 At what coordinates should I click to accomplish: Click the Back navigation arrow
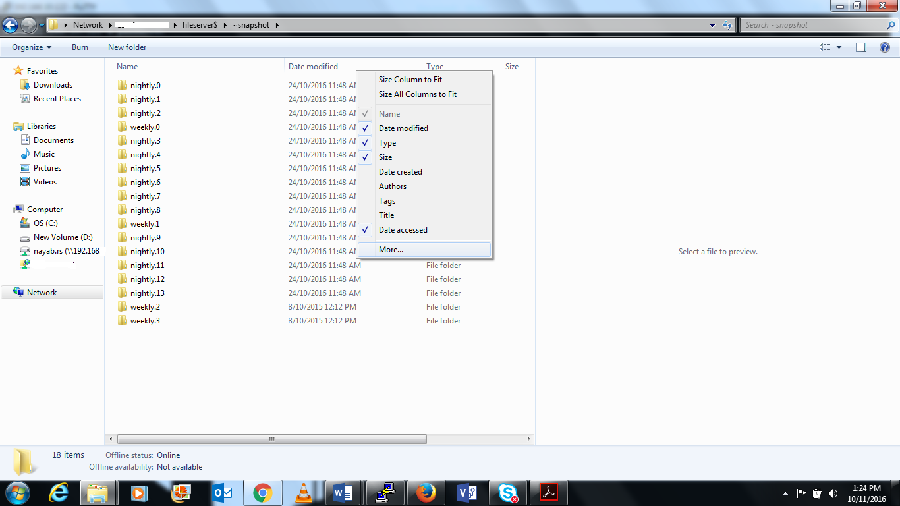[10, 26]
